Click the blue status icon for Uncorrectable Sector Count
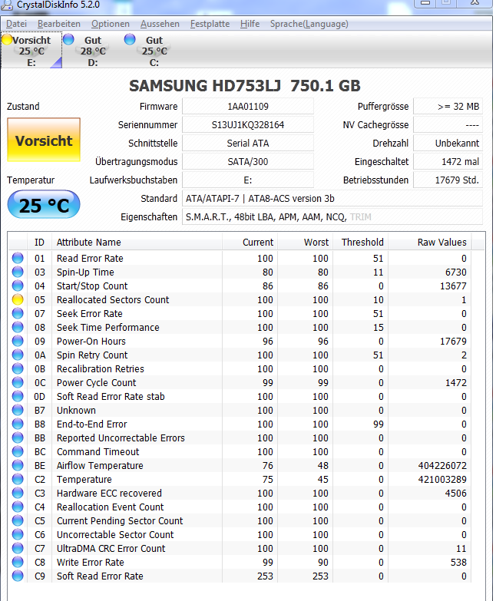This screenshot has width=496, height=601. [x=18, y=534]
